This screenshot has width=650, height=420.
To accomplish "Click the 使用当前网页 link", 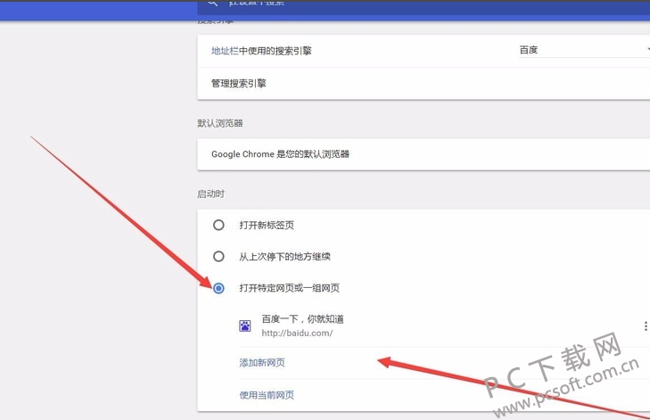I will [x=267, y=395].
